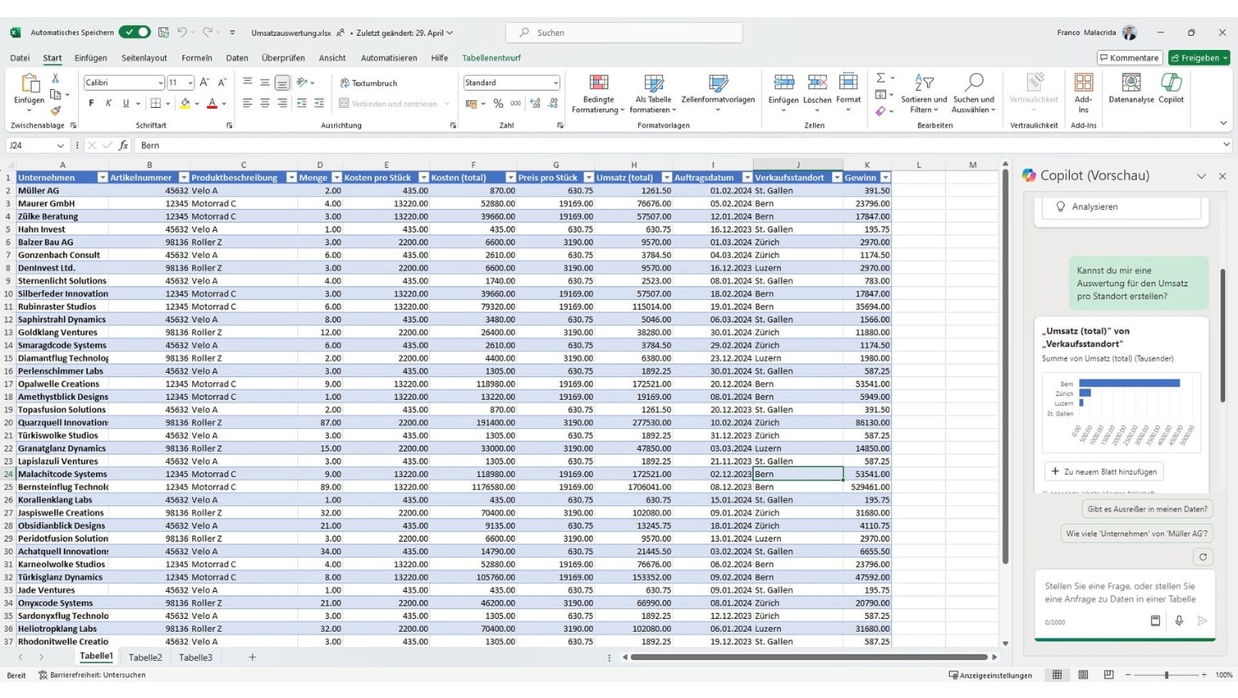Switch to the Tabellenentwurf tab
Screen dimensions: 1238x698
pyautogui.click(x=491, y=58)
